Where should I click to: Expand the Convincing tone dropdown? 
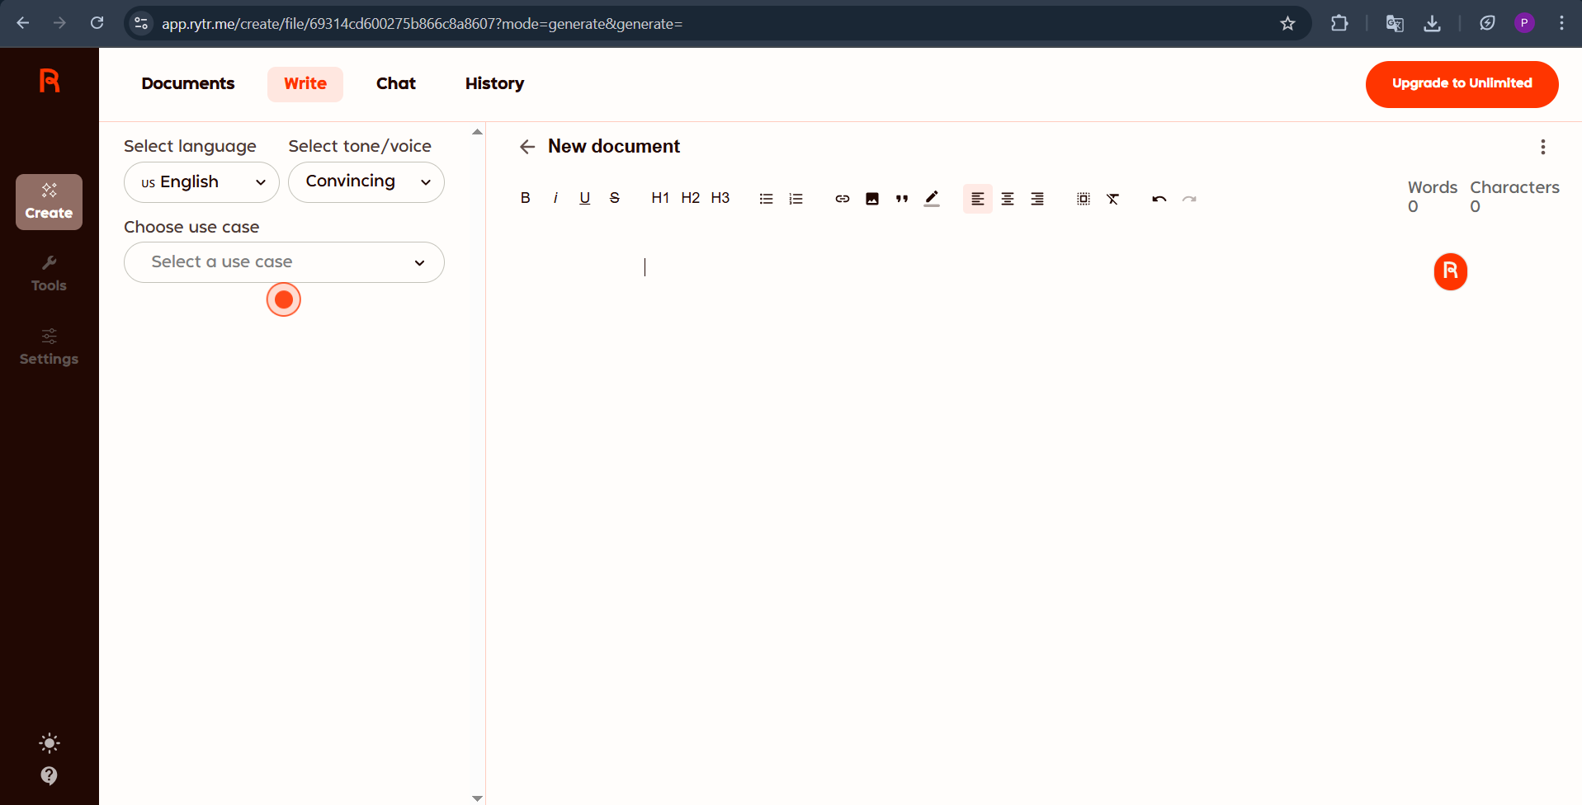pyautogui.click(x=366, y=182)
